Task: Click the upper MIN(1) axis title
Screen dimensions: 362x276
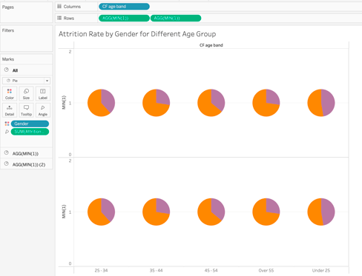Action: click(64, 102)
